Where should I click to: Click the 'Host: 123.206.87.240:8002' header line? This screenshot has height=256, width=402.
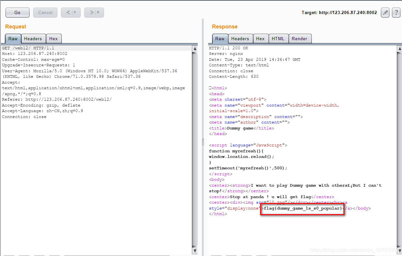coord(35,54)
